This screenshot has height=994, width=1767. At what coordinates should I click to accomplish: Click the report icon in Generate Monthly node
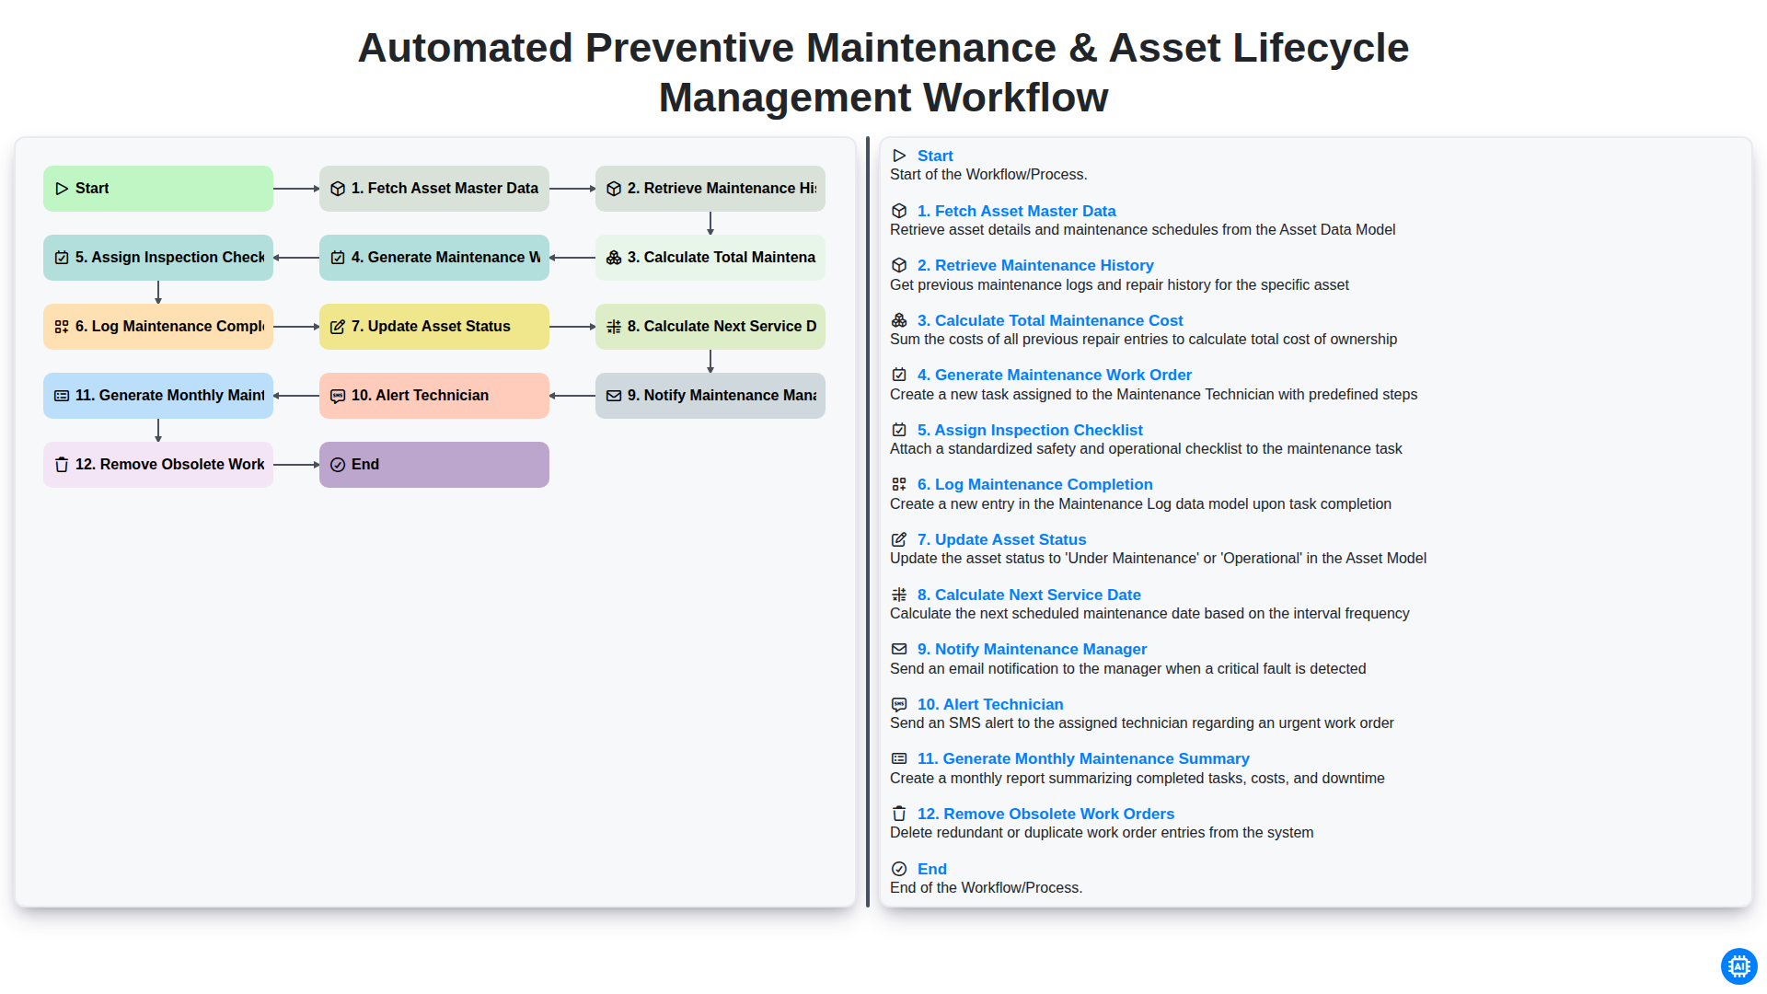pyautogui.click(x=62, y=396)
